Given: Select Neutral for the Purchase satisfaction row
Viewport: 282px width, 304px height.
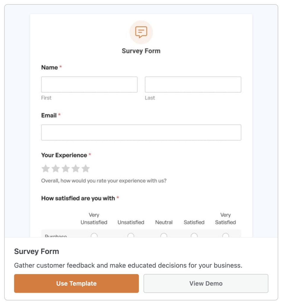Looking at the screenshot, I should (x=164, y=235).
